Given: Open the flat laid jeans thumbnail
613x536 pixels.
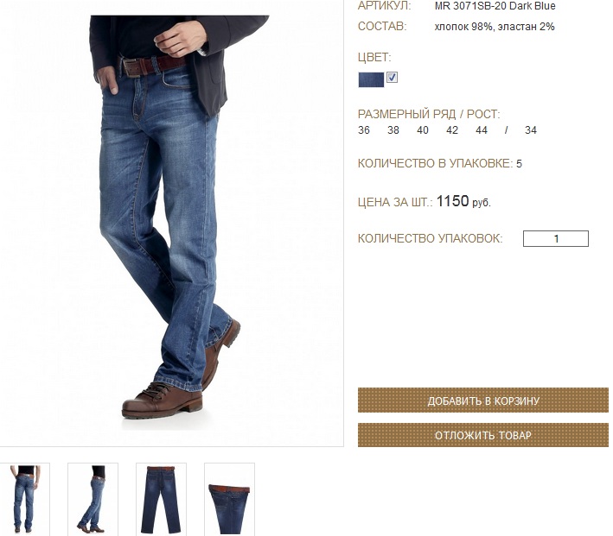Looking at the screenshot, I should [x=161, y=499].
